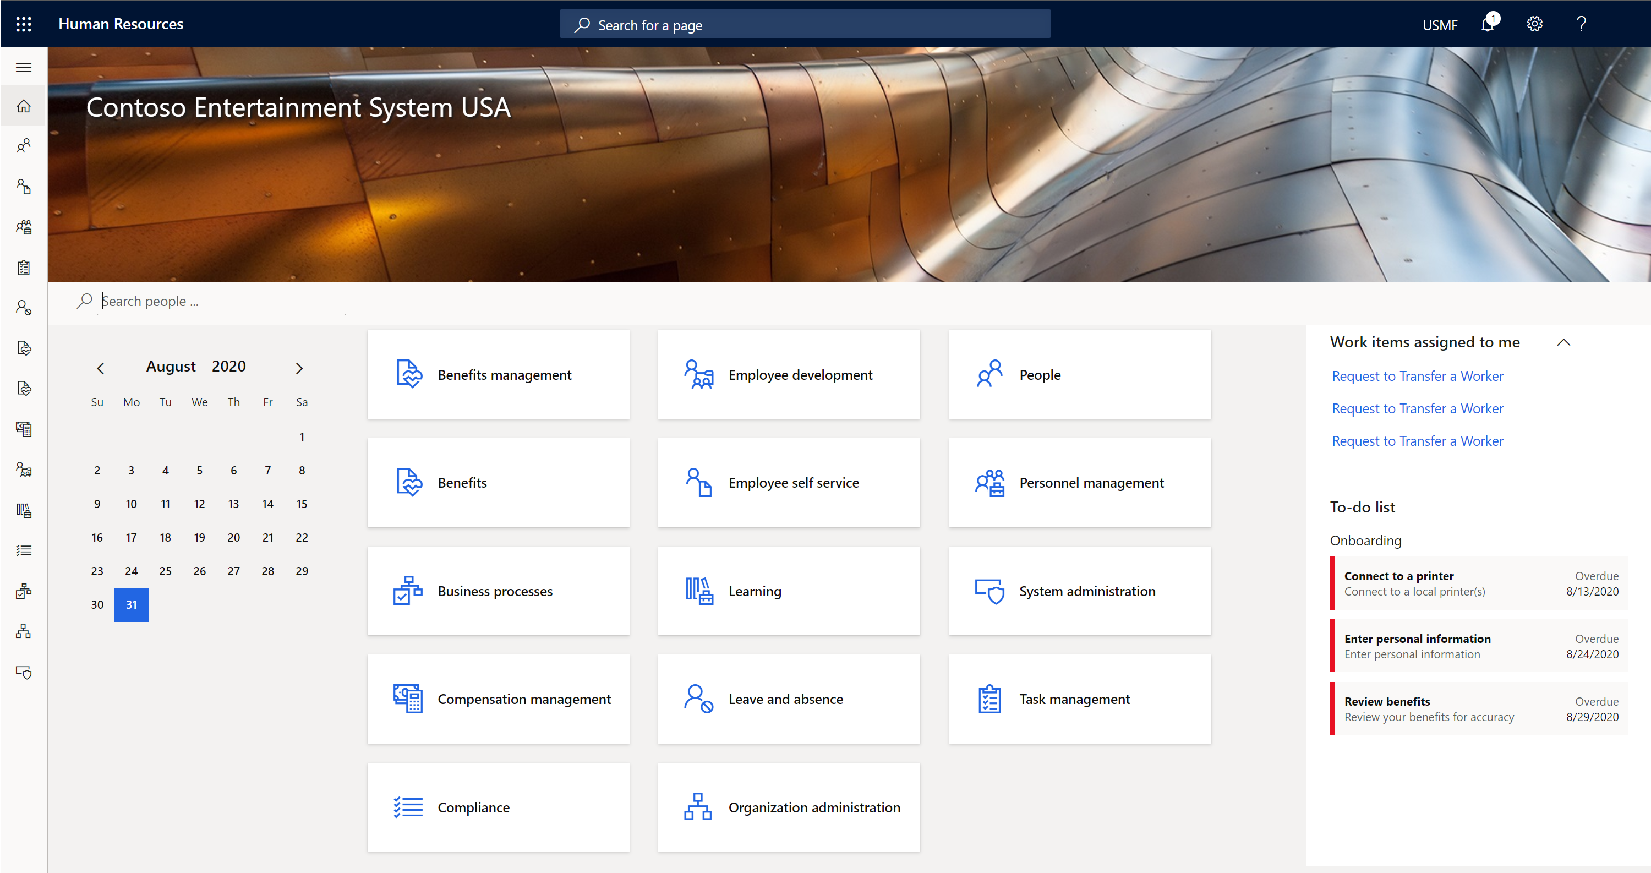Open the Business processes module

point(497,591)
